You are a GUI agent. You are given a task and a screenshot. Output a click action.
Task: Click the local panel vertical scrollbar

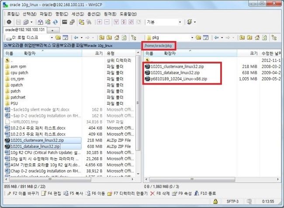[138, 103]
